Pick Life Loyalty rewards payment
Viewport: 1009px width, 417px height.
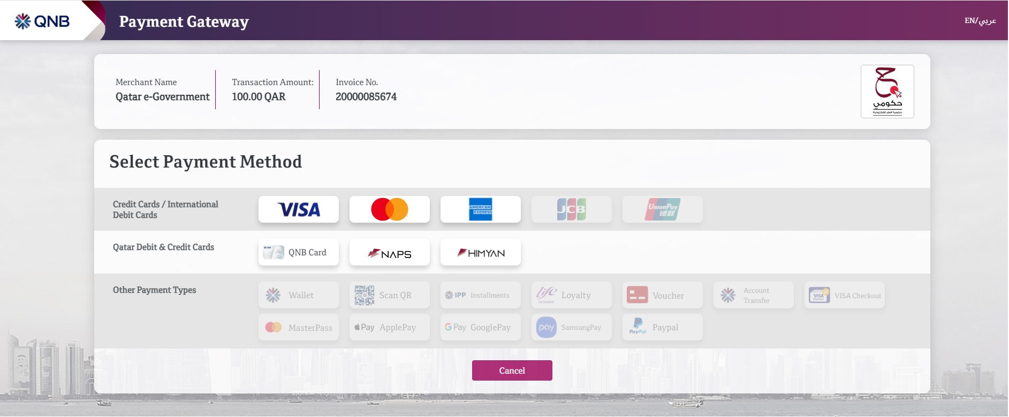571,295
